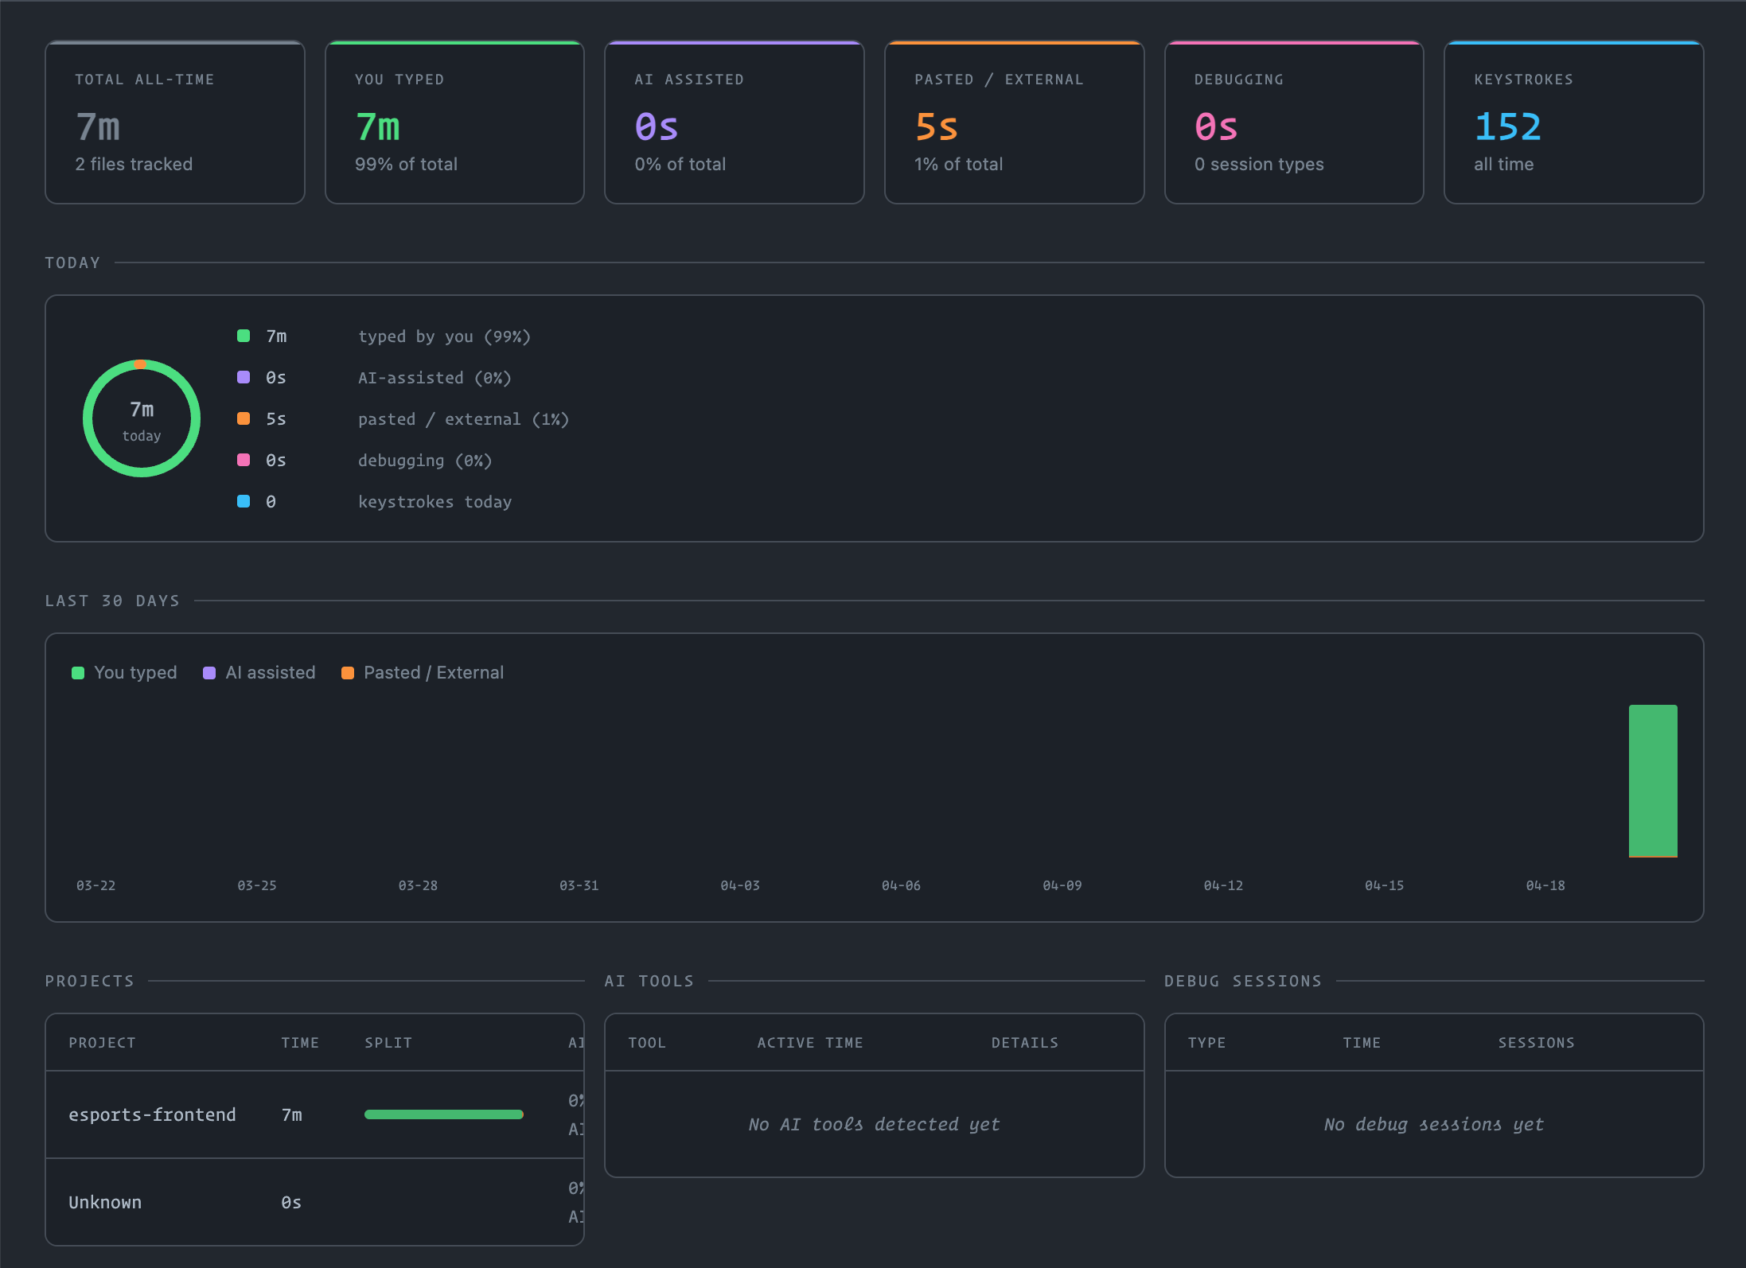Viewport: 1746px width, 1268px height.
Task: Click the pink debugging legend swatch
Action: click(x=244, y=460)
